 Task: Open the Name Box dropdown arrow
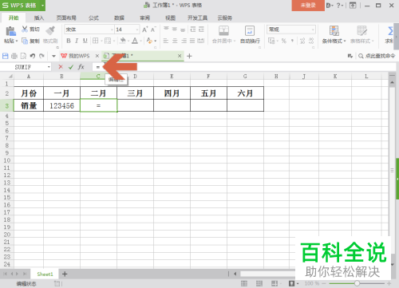click(49, 67)
